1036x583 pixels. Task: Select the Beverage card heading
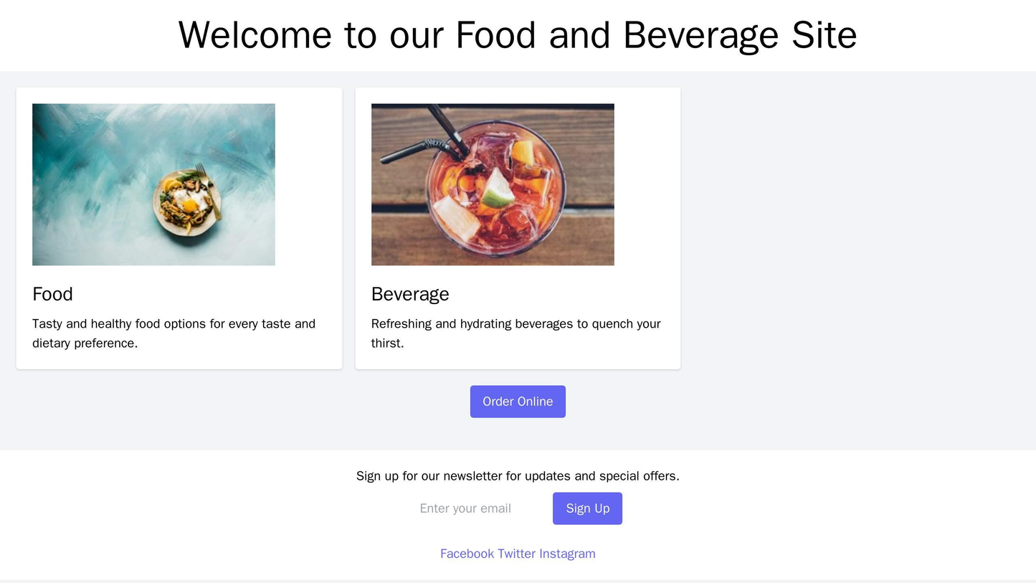click(409, 294)
